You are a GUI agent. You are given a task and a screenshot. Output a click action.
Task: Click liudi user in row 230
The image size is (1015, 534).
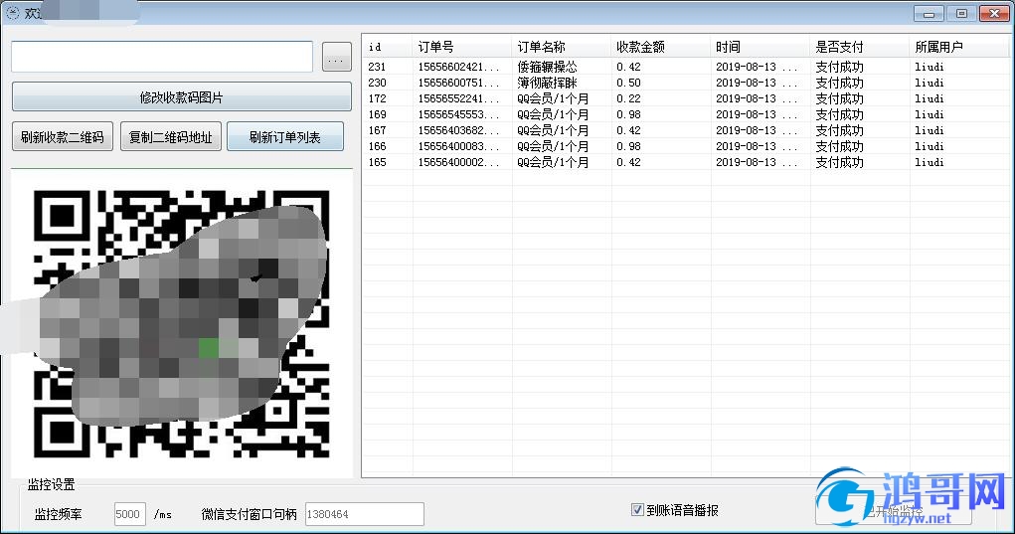[930, 83]
